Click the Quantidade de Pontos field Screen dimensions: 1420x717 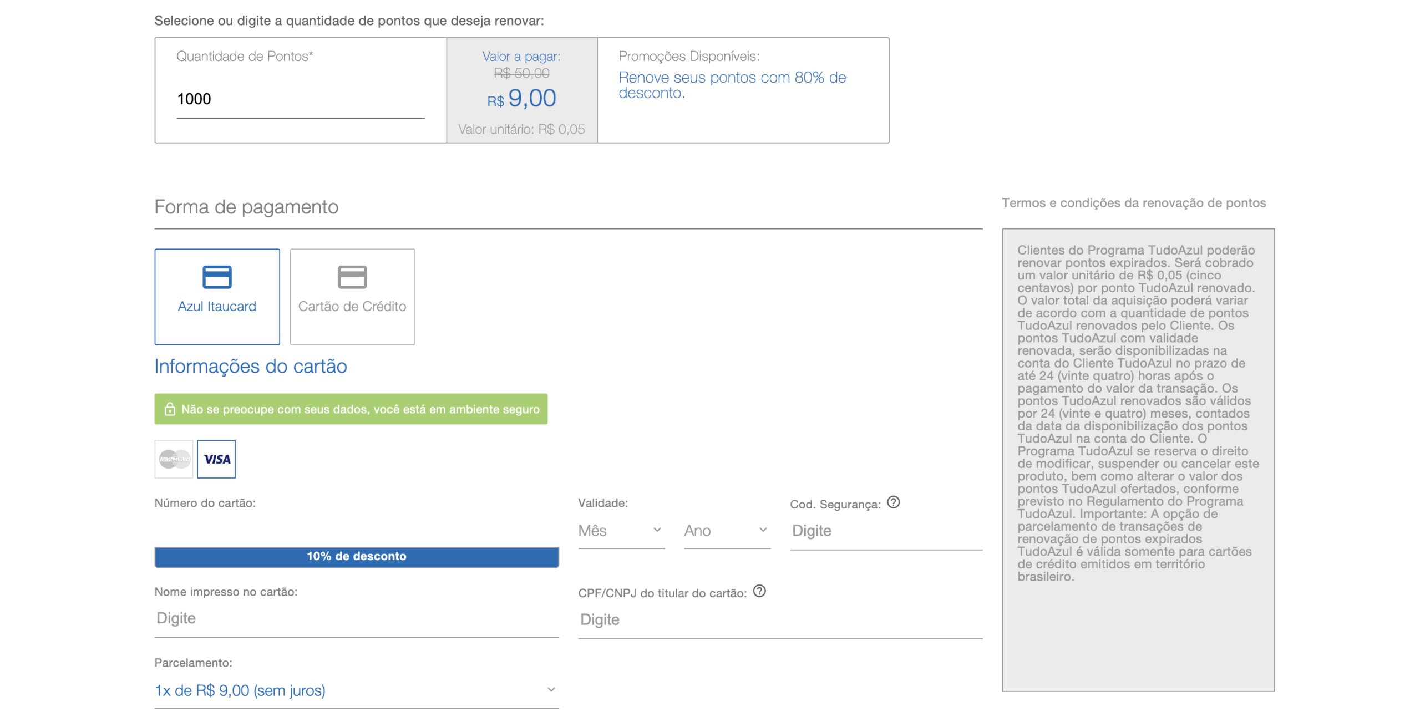(300, 99)
